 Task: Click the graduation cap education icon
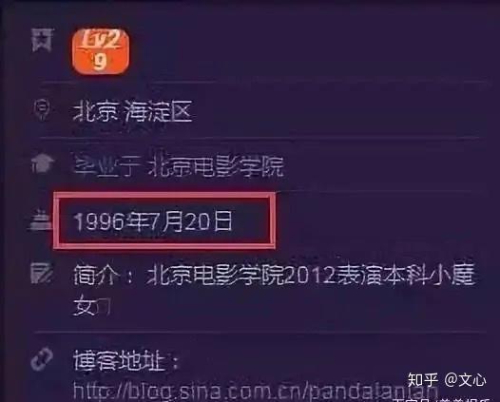coord(43,163)
